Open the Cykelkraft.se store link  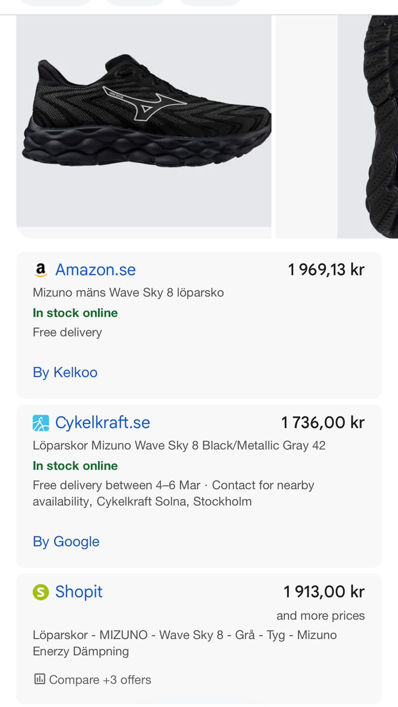pyautogui.click(x=103, y=423)
